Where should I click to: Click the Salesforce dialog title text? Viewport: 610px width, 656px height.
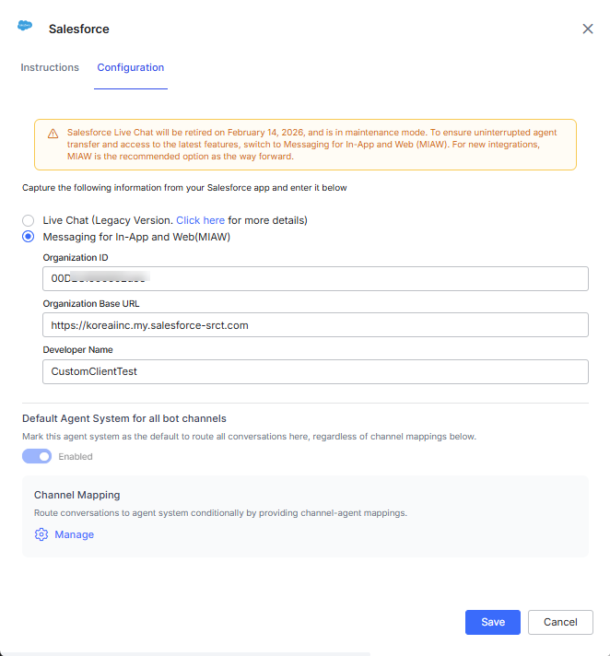(x=79, y=29)
